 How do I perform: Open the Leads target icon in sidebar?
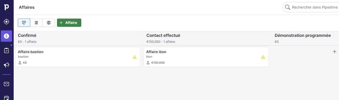[x=6, y=22]
